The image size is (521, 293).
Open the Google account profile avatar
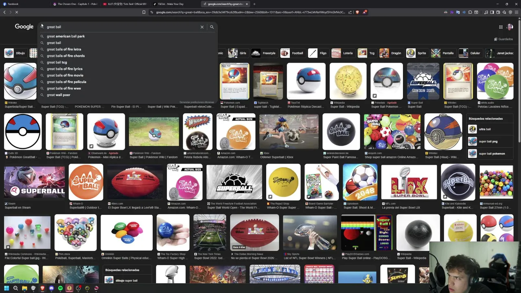click(x=510, y=27)
